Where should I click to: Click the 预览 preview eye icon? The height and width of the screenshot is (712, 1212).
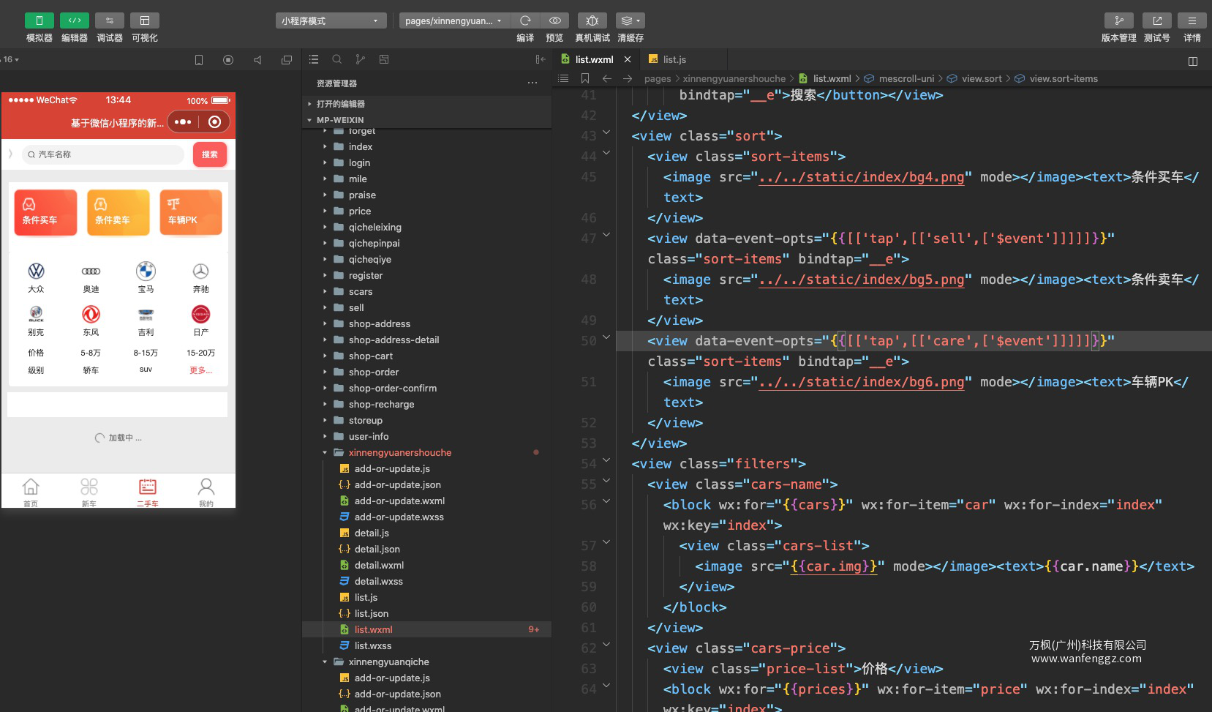coord(554,20)
